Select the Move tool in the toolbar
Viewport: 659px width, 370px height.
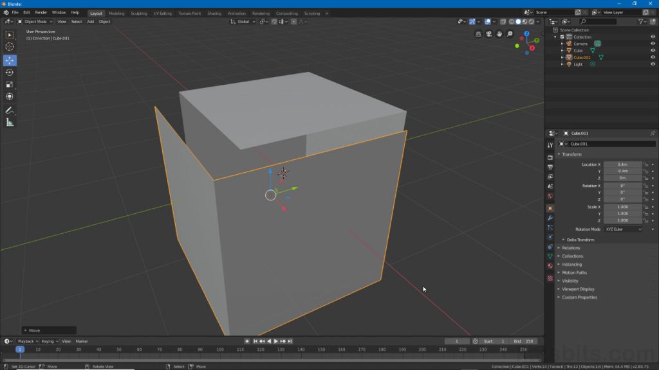(x=10, y=61)
